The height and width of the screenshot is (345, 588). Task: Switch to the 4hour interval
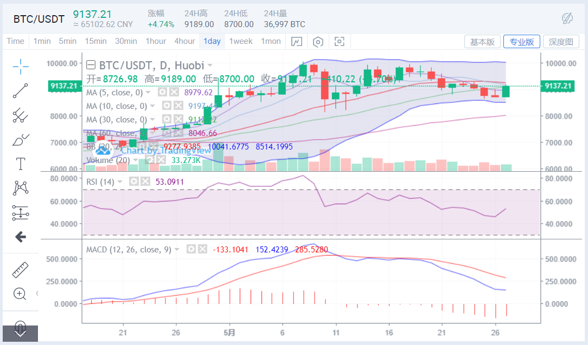click(184, 41)
